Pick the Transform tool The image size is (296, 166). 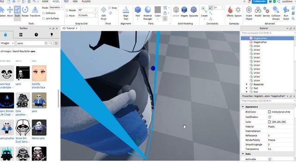tap(35, 12)
